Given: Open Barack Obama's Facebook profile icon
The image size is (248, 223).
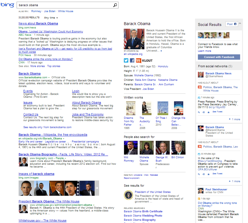Looking at the screenshot, I should tap(132, 60).
